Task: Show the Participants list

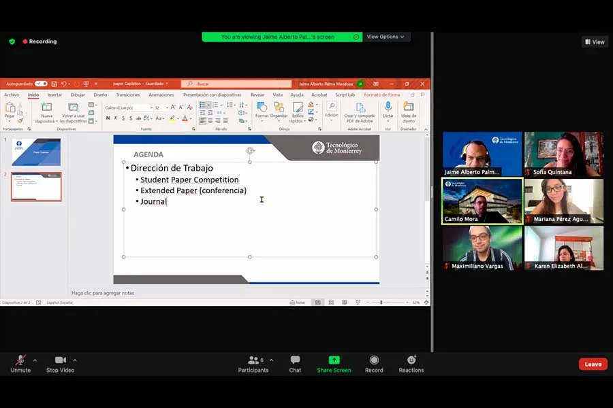Action: (253, 363)
